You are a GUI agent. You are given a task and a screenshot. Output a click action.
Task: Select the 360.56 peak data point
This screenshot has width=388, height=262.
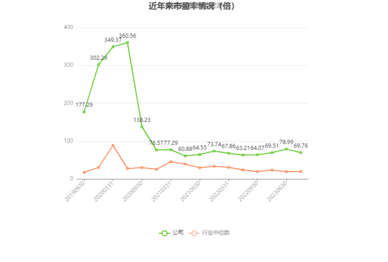point(127,42)
